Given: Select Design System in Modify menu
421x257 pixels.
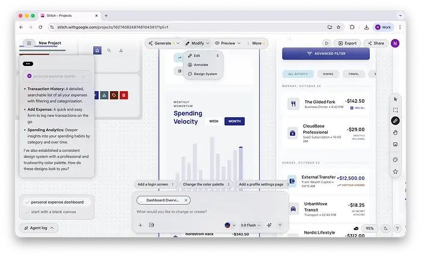Looking at the screenshot, I should (x=205, y=74).
